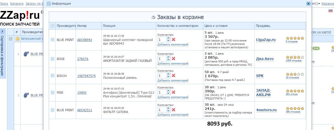Open 1409 отзывов for Два Авто

tap(294, 61)
